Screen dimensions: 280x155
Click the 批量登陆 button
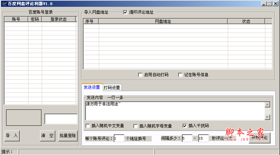(68, 136)
